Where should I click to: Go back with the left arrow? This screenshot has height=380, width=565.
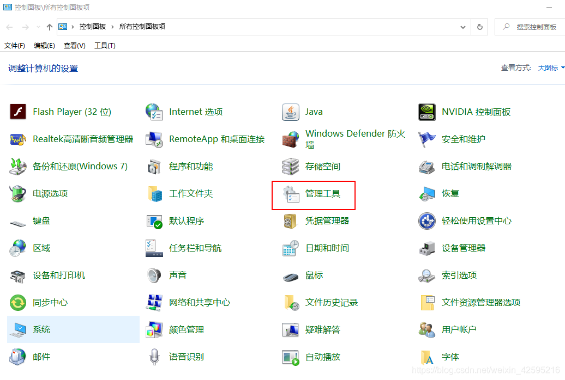(10, 27)
